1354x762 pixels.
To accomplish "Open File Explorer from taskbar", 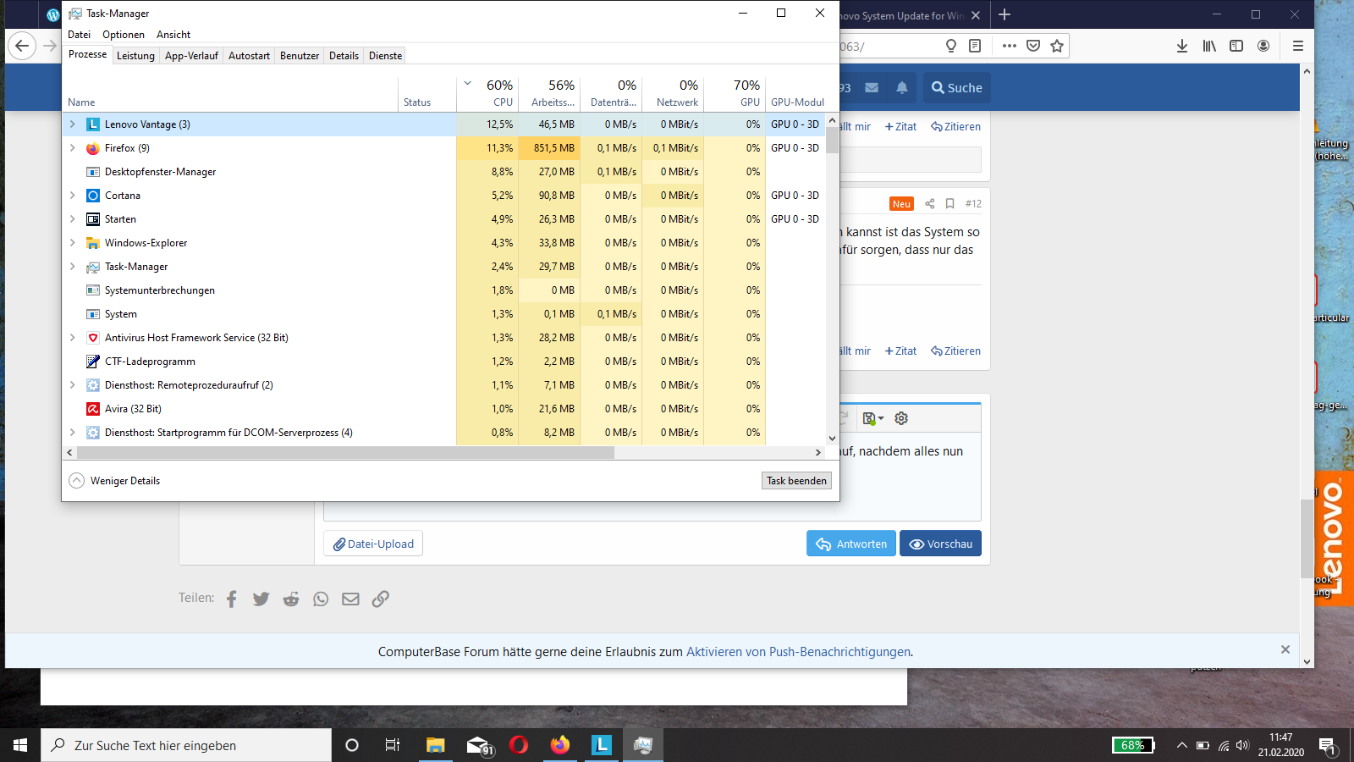I will click(435, 745).
